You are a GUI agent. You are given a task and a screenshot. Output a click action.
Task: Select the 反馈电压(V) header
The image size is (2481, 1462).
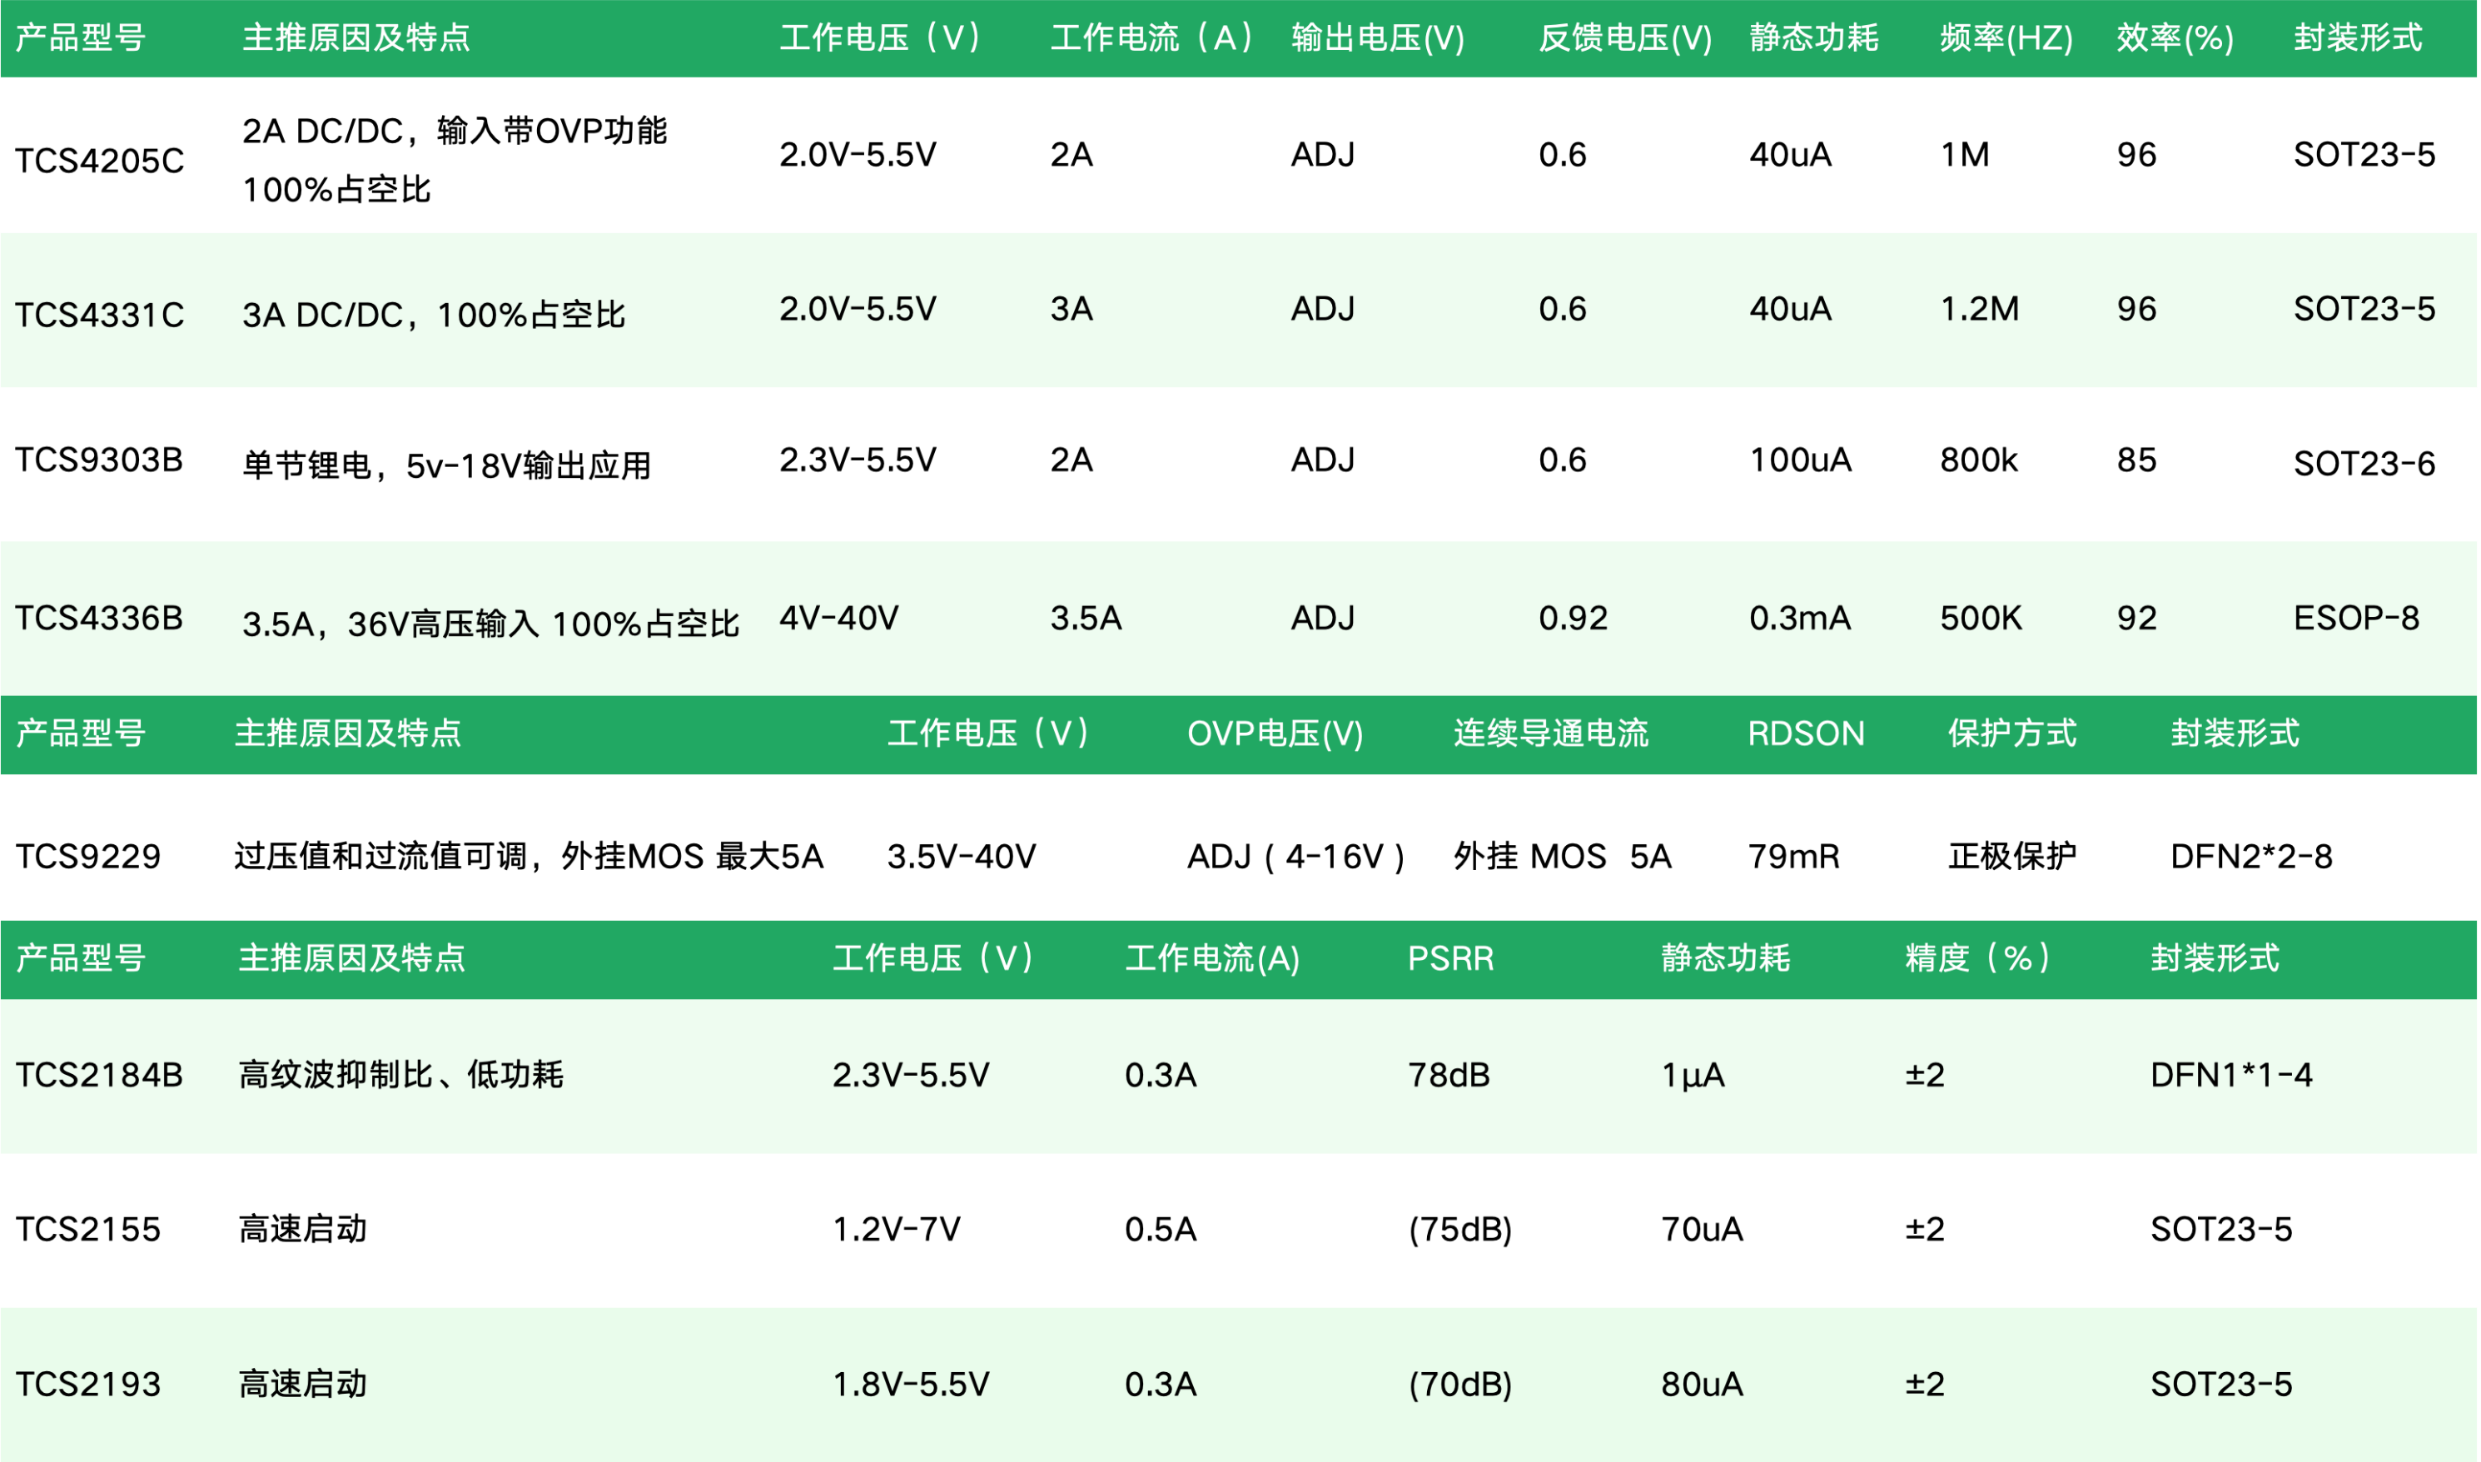[x=1625, y=38]
